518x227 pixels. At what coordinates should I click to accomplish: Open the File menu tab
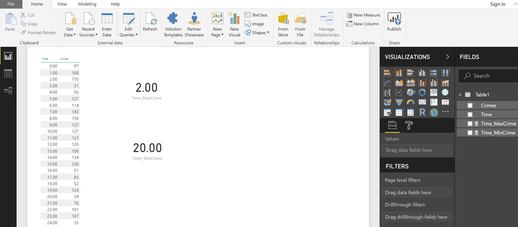pos(11,4)
